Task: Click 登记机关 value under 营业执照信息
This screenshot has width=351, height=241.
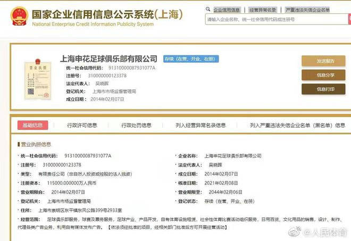Action: point(69,201)
